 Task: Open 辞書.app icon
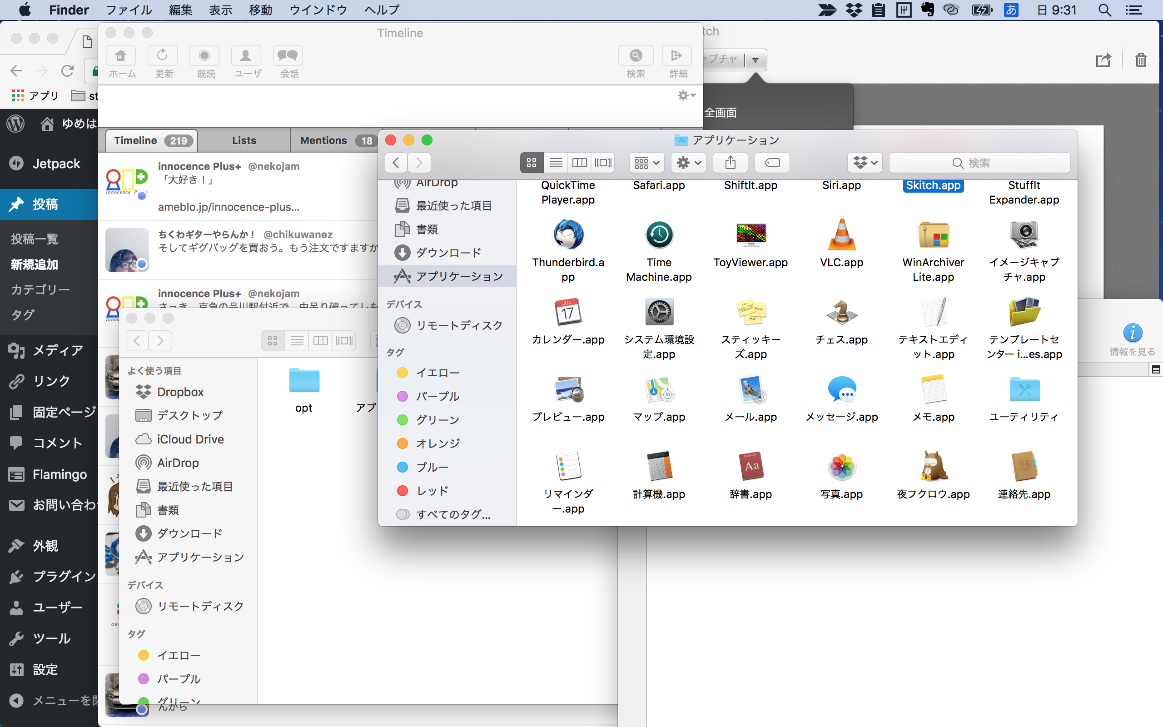click(750, 466)
